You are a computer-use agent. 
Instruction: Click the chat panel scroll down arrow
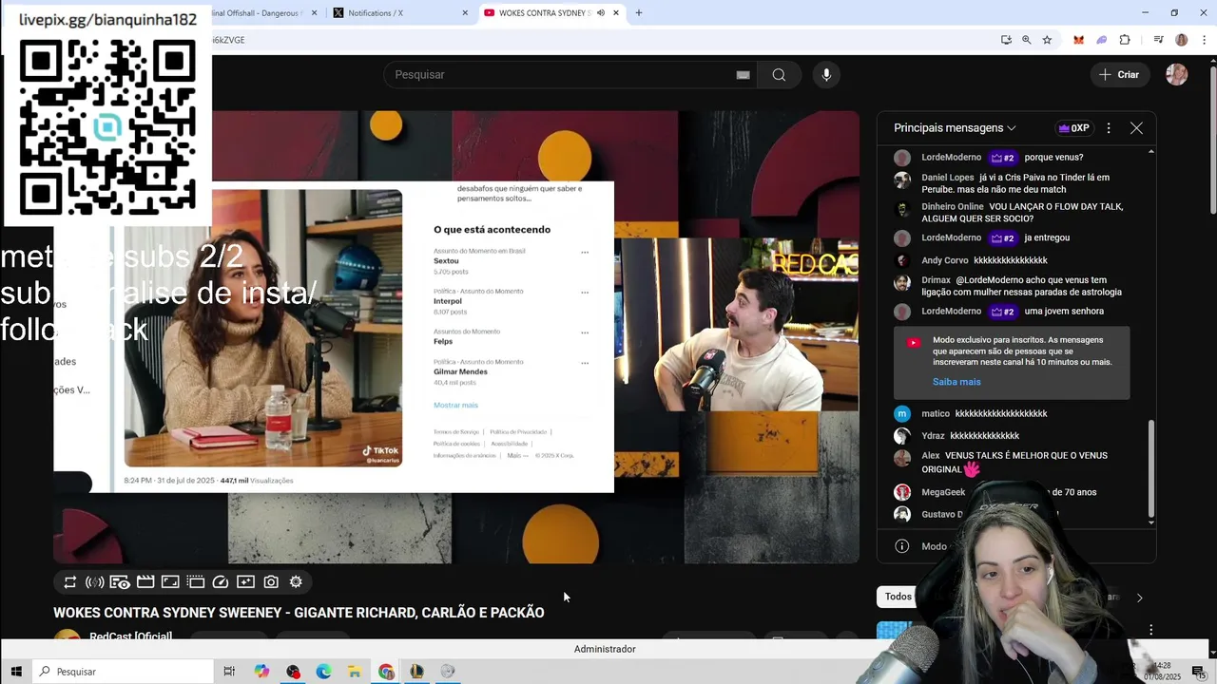[1151, 522]
